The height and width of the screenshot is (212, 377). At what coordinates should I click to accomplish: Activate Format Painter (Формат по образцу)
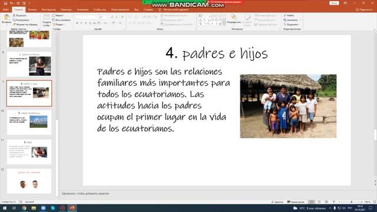(25, 25)
